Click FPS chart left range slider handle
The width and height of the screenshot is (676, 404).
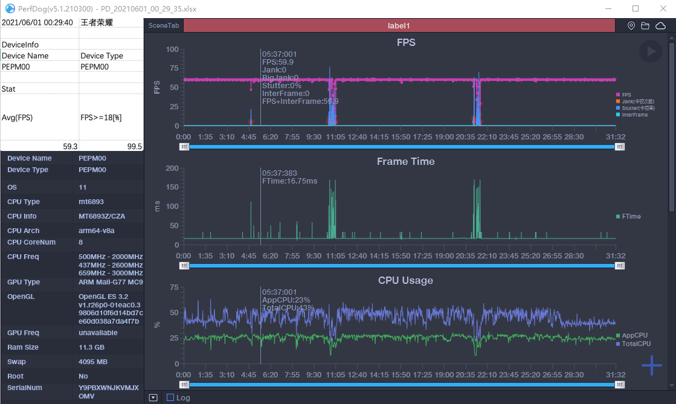point(184,147)
